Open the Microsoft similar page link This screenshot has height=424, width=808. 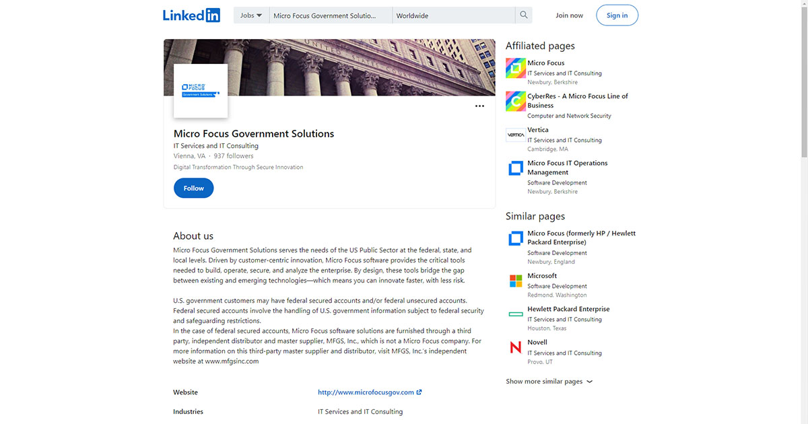pyautogui.click(x=542, y=276)
